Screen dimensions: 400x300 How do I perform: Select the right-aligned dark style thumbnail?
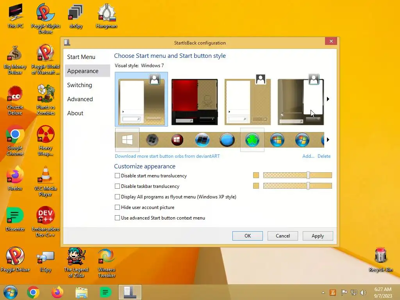[300, 100]
